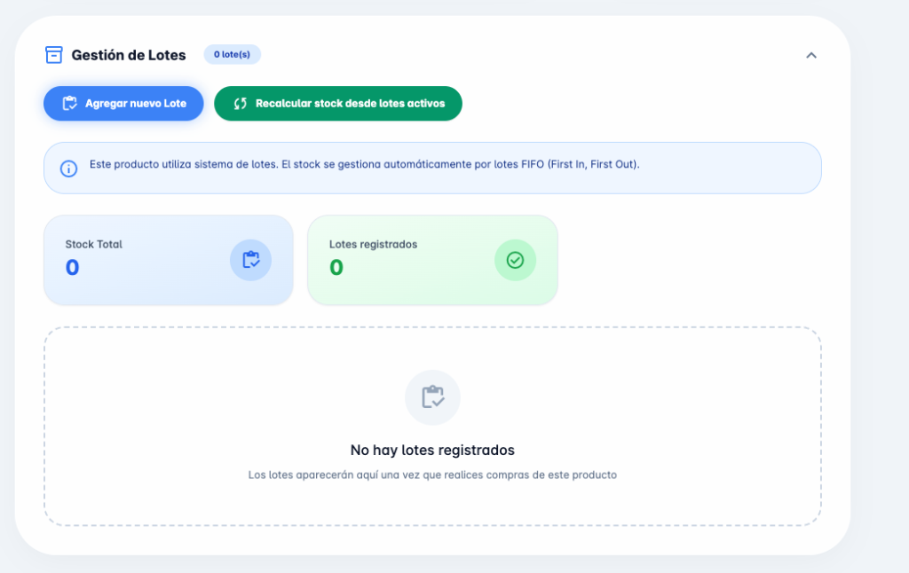Screen dimensions: 909x573
Task: Click the info icon in the FIFO notice
Action: point(69,169)
